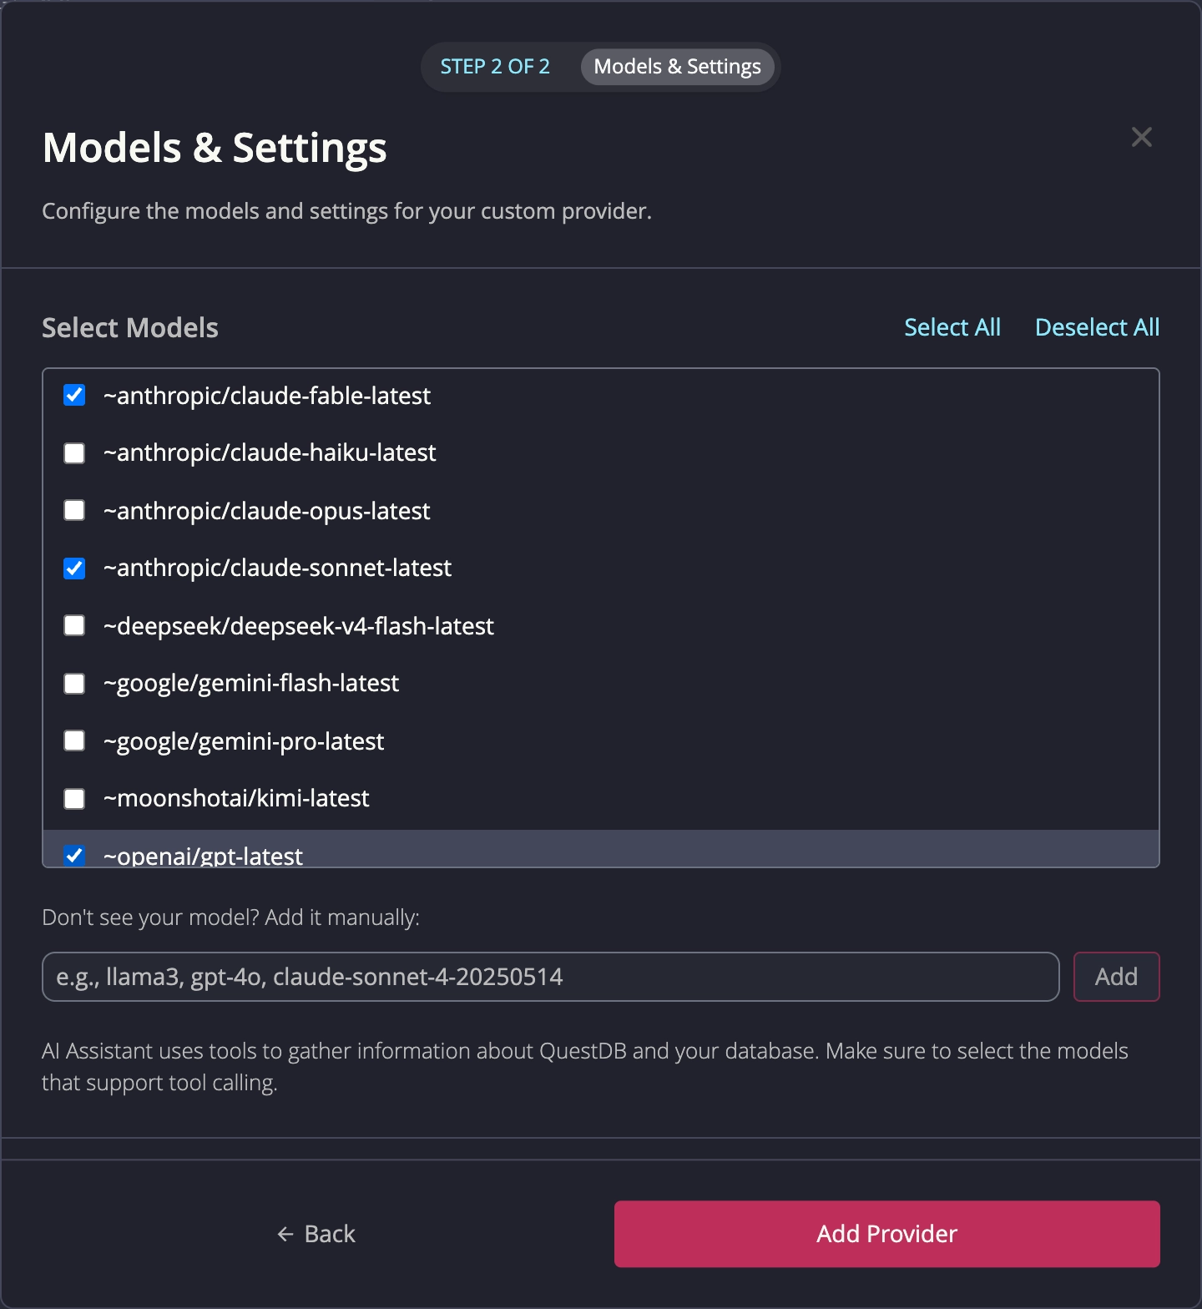Focus the manual model name input field

point(550,977)
